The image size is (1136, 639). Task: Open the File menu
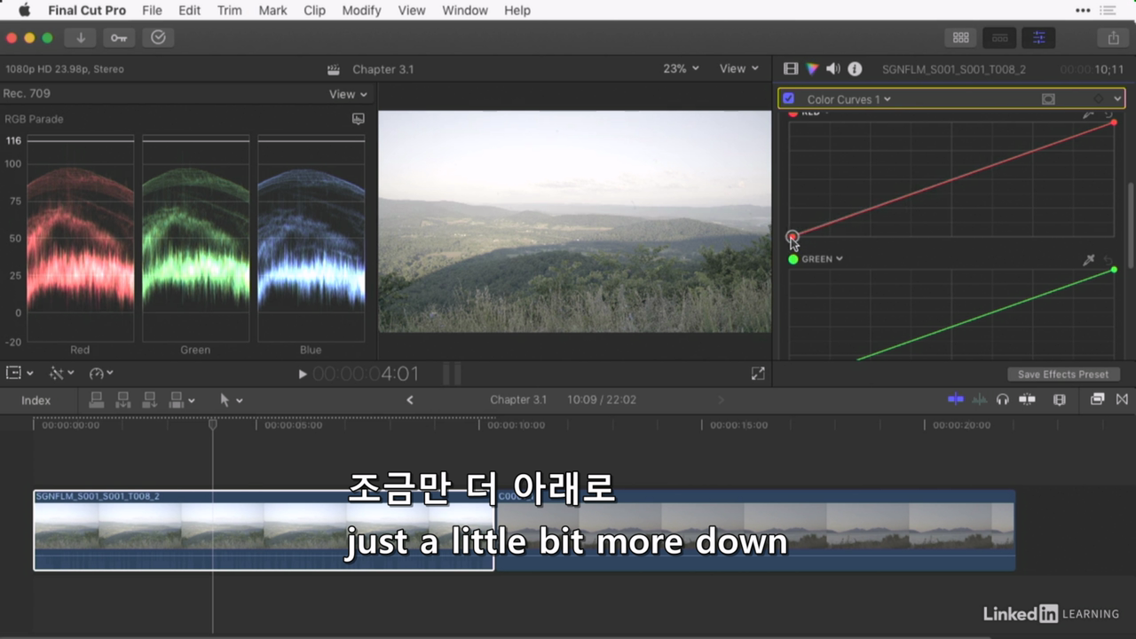point(152,11)
